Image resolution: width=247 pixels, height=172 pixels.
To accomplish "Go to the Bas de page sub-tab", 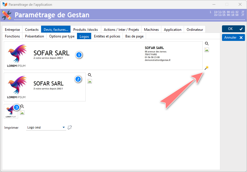I will point(134,36).
